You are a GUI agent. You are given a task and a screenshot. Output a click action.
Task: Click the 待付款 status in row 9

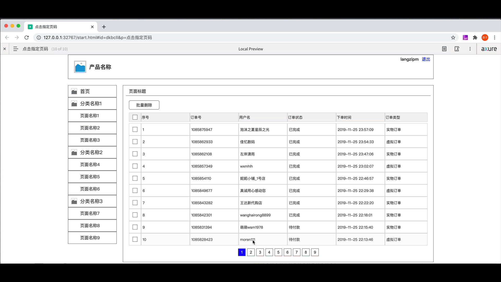pos(294,227)
